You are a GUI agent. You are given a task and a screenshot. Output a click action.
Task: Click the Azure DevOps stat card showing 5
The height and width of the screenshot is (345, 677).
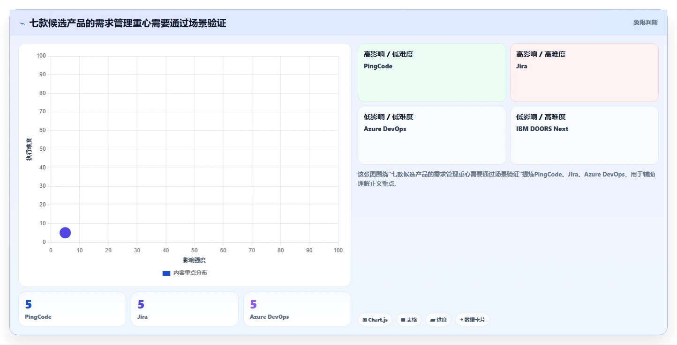297,309
